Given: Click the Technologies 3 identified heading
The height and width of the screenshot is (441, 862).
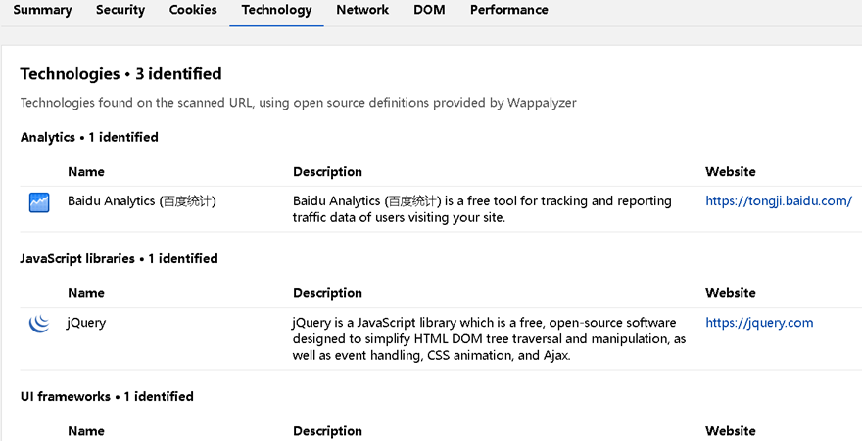Looking at the screenshot, I should tap(120, 74).
